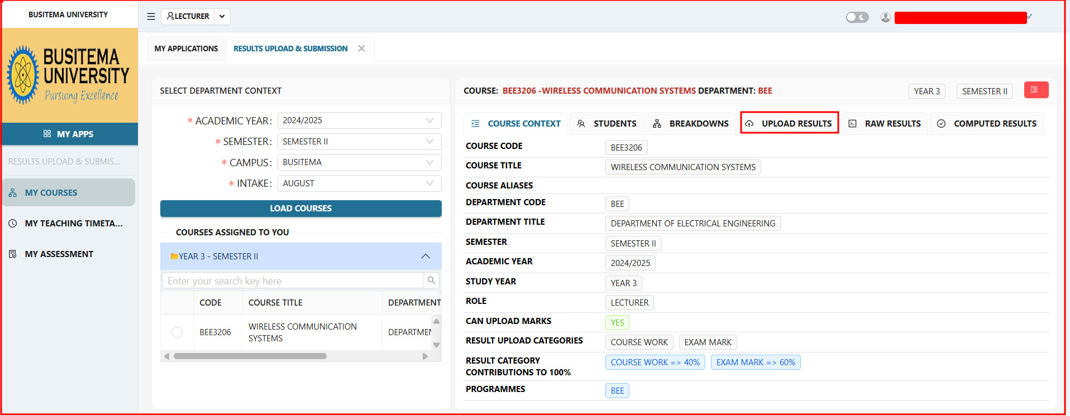Open the INTAKE dropdown
Screen dimensions: 1070x416
click(x=359, y=183)
